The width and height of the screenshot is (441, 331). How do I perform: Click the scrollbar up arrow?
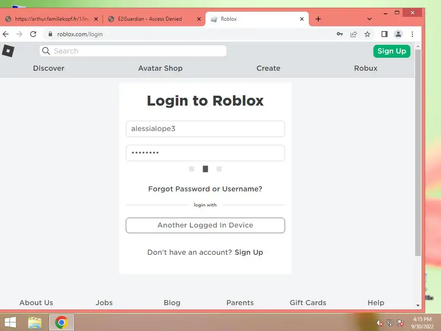(418, 46)
